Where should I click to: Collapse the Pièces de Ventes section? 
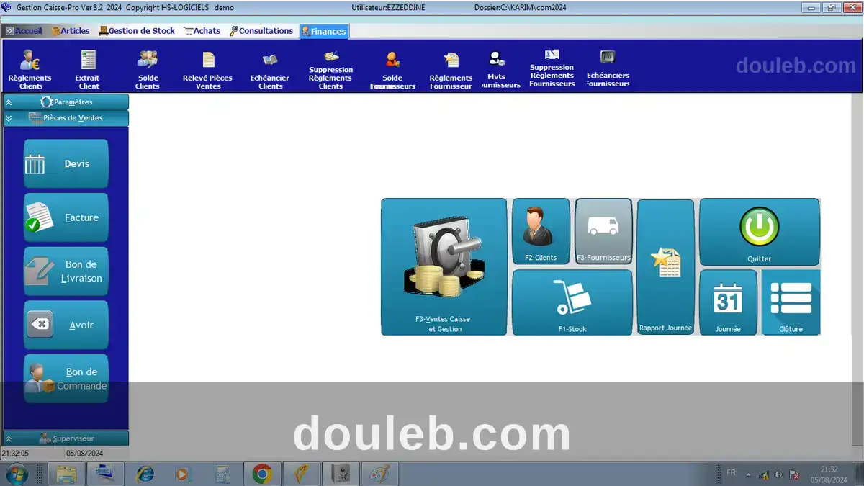[x=66, y=118]
